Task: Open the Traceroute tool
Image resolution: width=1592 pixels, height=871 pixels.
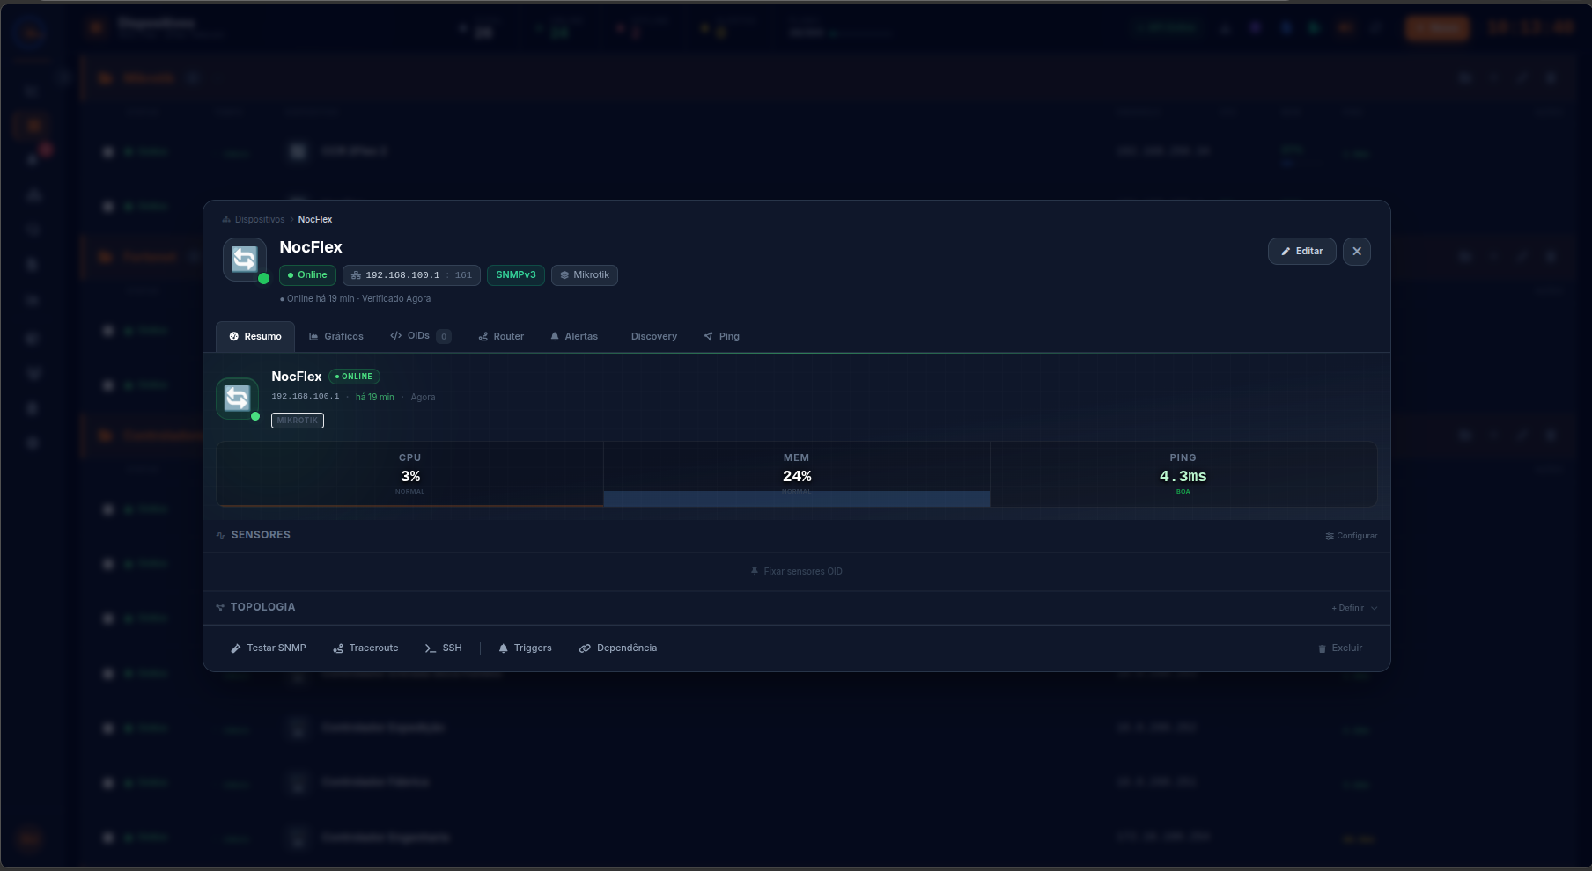Action: (x=365, y=648)
